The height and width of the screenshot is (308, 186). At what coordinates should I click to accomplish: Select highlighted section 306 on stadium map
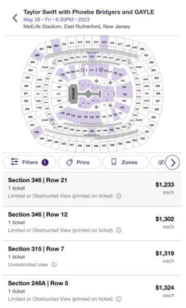37,55
